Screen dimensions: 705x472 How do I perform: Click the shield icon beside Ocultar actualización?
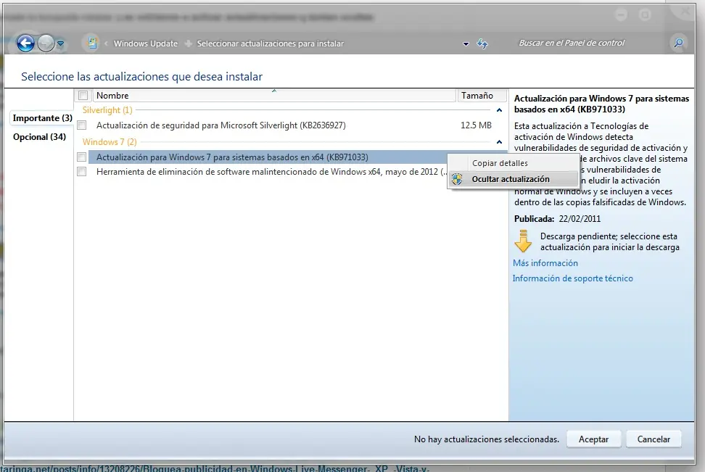[457, 179]
